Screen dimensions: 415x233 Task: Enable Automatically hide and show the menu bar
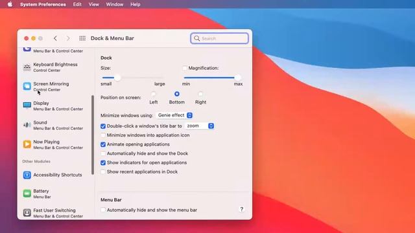[x=103, y=210]
